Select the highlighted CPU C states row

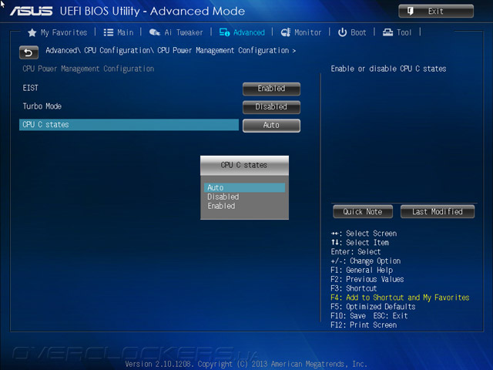tap(129, 125)
